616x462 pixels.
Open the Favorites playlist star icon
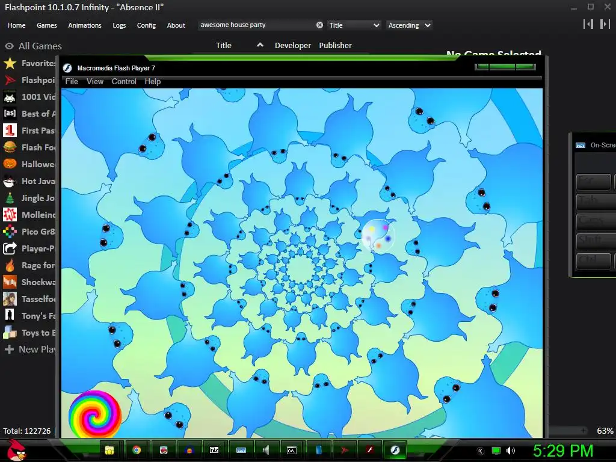point(10,63)
